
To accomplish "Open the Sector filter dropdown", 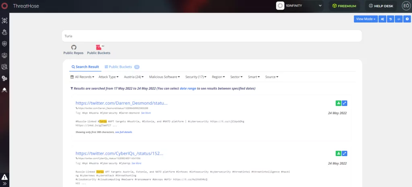I will pyautogui.click(x=237, y=77).
